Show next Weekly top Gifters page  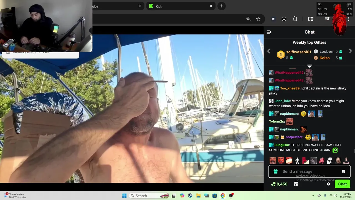[x=350, y=51]
